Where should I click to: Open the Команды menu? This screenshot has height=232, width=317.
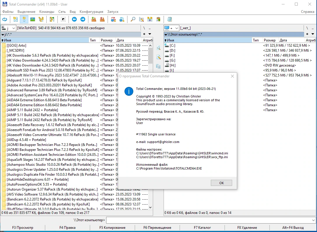(x=47, y=12)
